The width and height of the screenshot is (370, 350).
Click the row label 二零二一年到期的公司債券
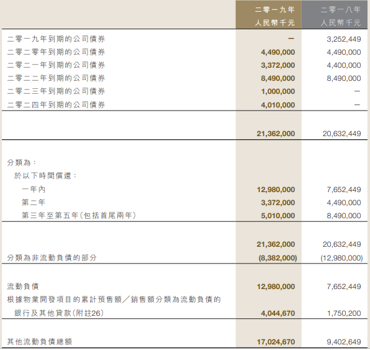(56, 65)
